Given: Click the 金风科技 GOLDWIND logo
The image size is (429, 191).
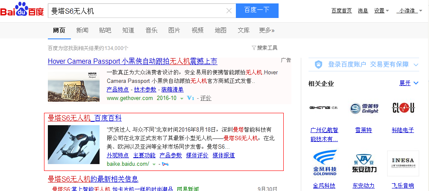Looking at the screenshot, I should 325,163.
